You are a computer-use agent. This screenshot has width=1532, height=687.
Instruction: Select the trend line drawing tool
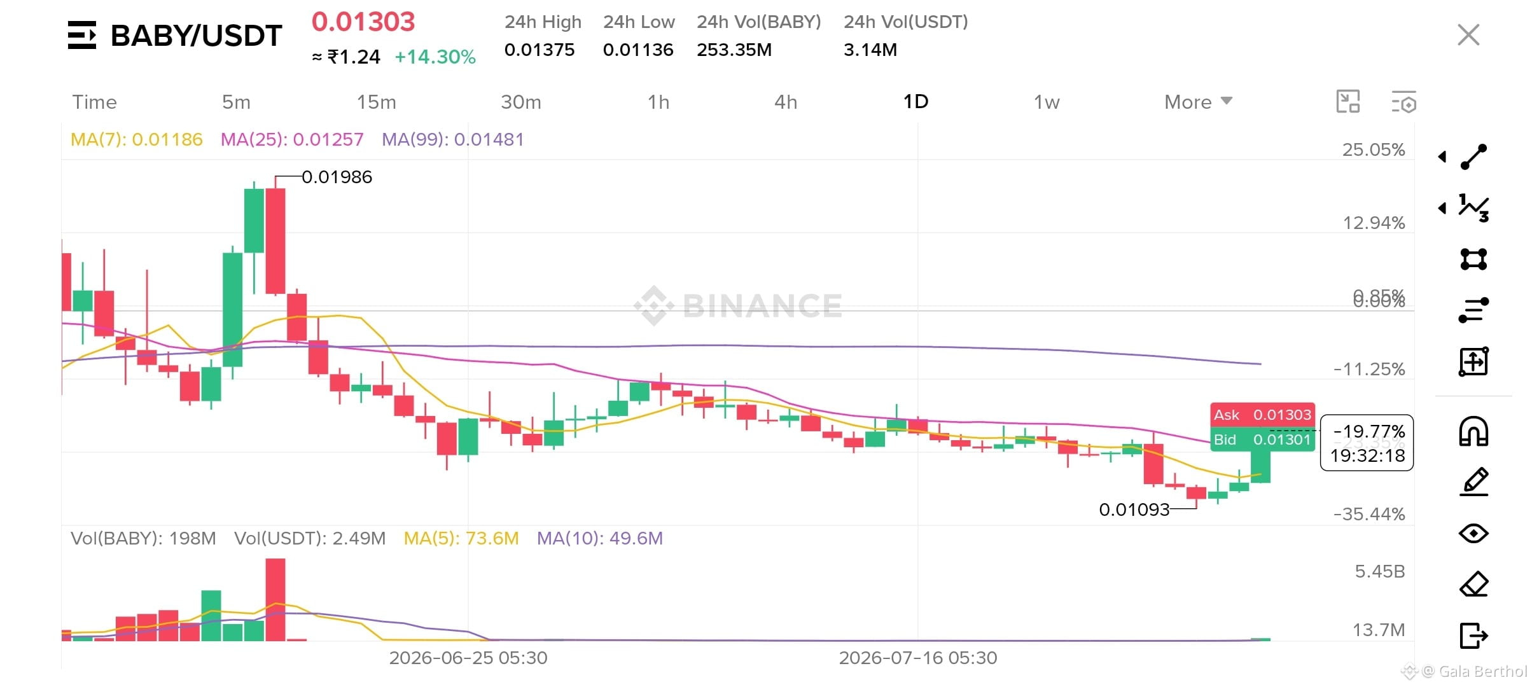(1473, 156)
